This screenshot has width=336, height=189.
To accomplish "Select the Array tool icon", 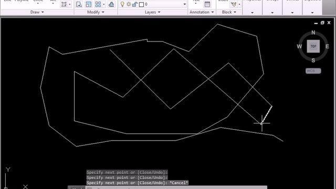I will 98,4.
